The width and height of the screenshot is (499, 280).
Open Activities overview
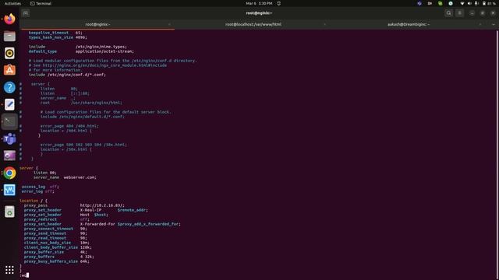[12, 3]
